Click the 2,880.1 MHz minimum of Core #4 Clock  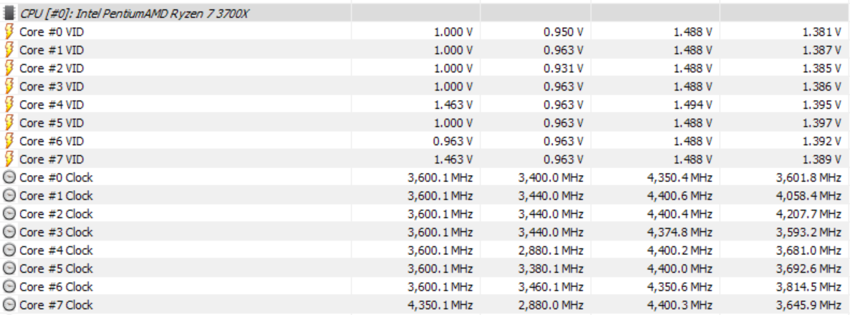[550, 250]
